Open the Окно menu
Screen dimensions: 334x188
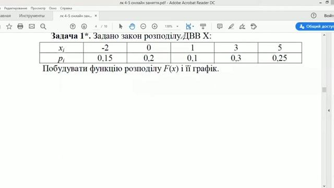[x=53, y=8]
